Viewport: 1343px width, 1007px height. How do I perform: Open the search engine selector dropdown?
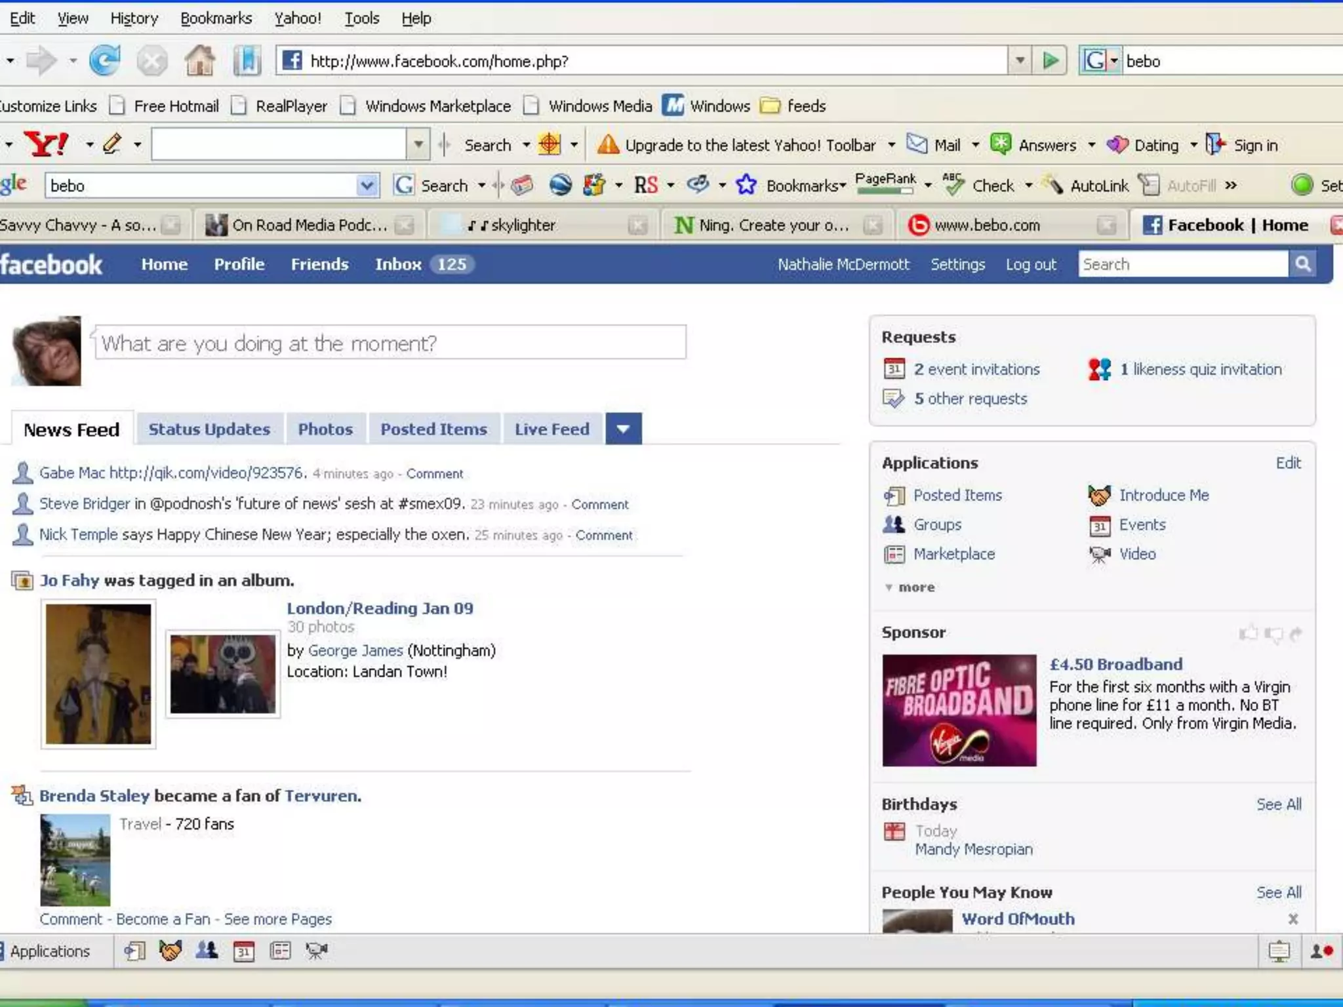(x=1113, y=61)
